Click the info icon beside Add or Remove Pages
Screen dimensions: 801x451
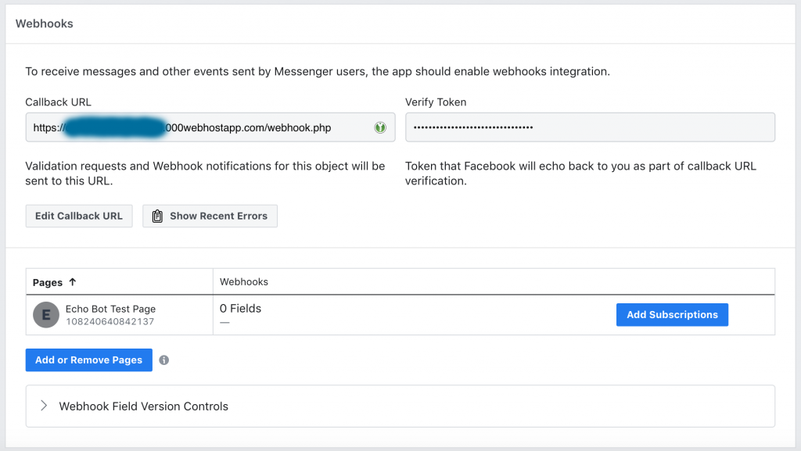[164, 360]
